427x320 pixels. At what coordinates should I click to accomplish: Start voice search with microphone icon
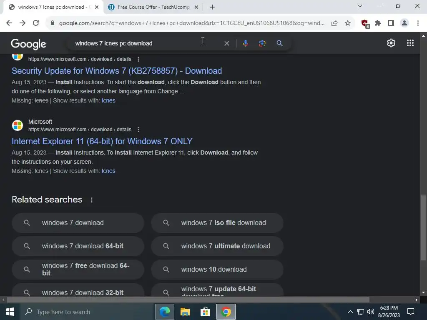click(x=245, y=43)
